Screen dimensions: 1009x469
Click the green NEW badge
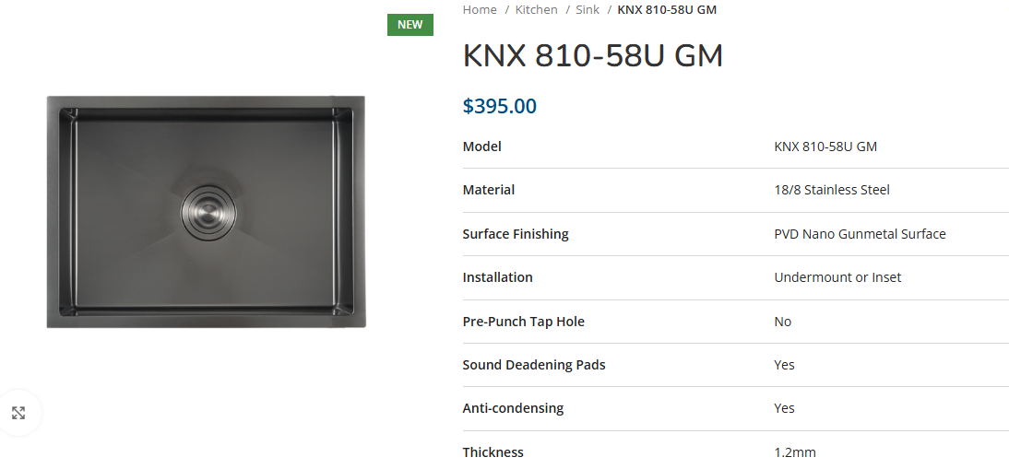(x=410, y=24)
